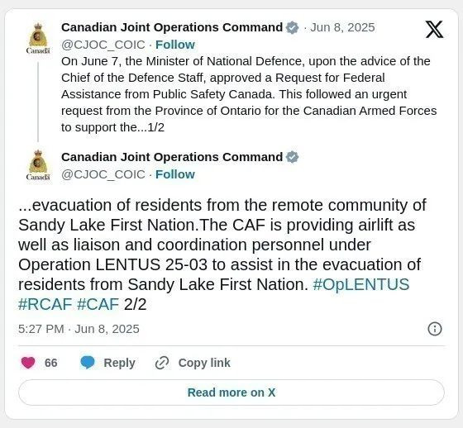The image size is (463, 428).
Task: Click the second tweet's CJOC avatar
Action: [x=38, y=165]
